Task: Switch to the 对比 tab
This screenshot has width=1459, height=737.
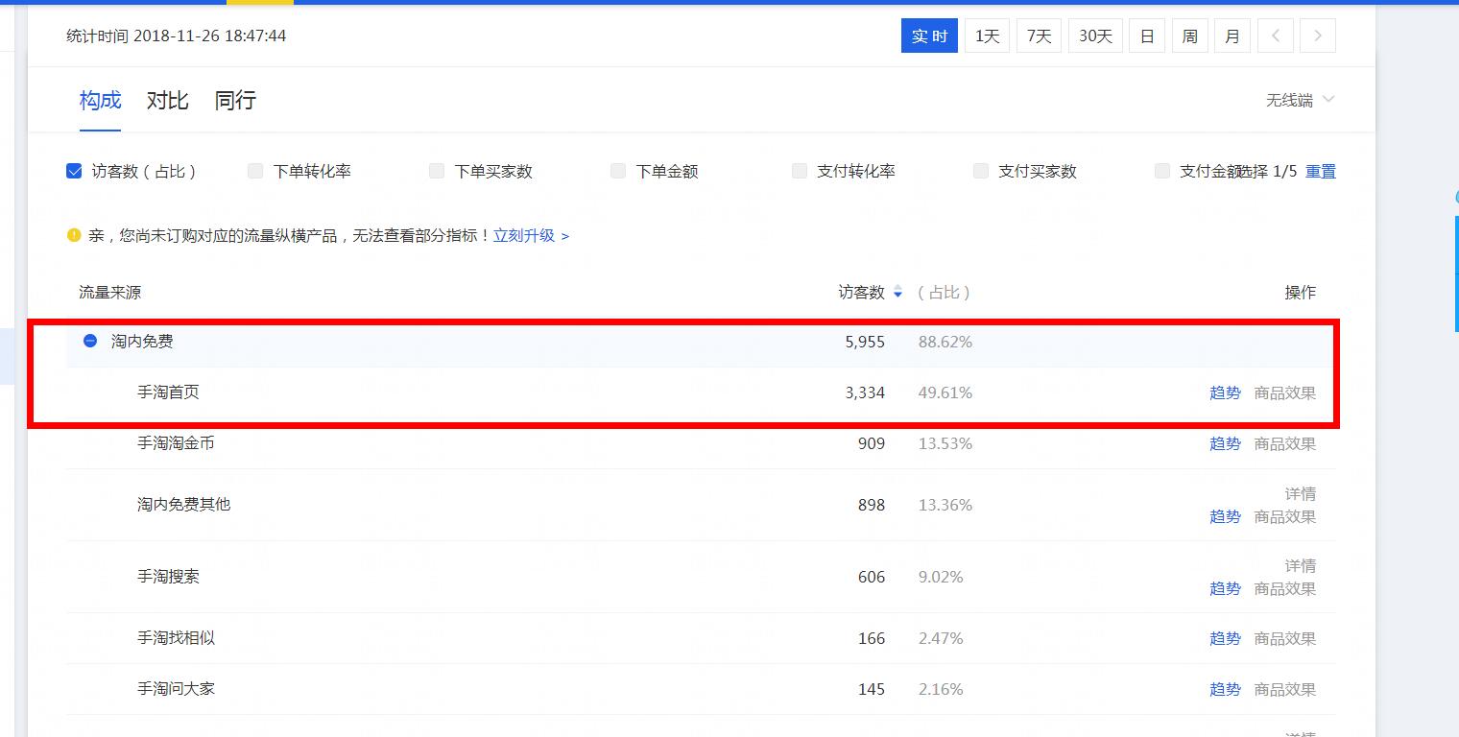Action: 166,100
